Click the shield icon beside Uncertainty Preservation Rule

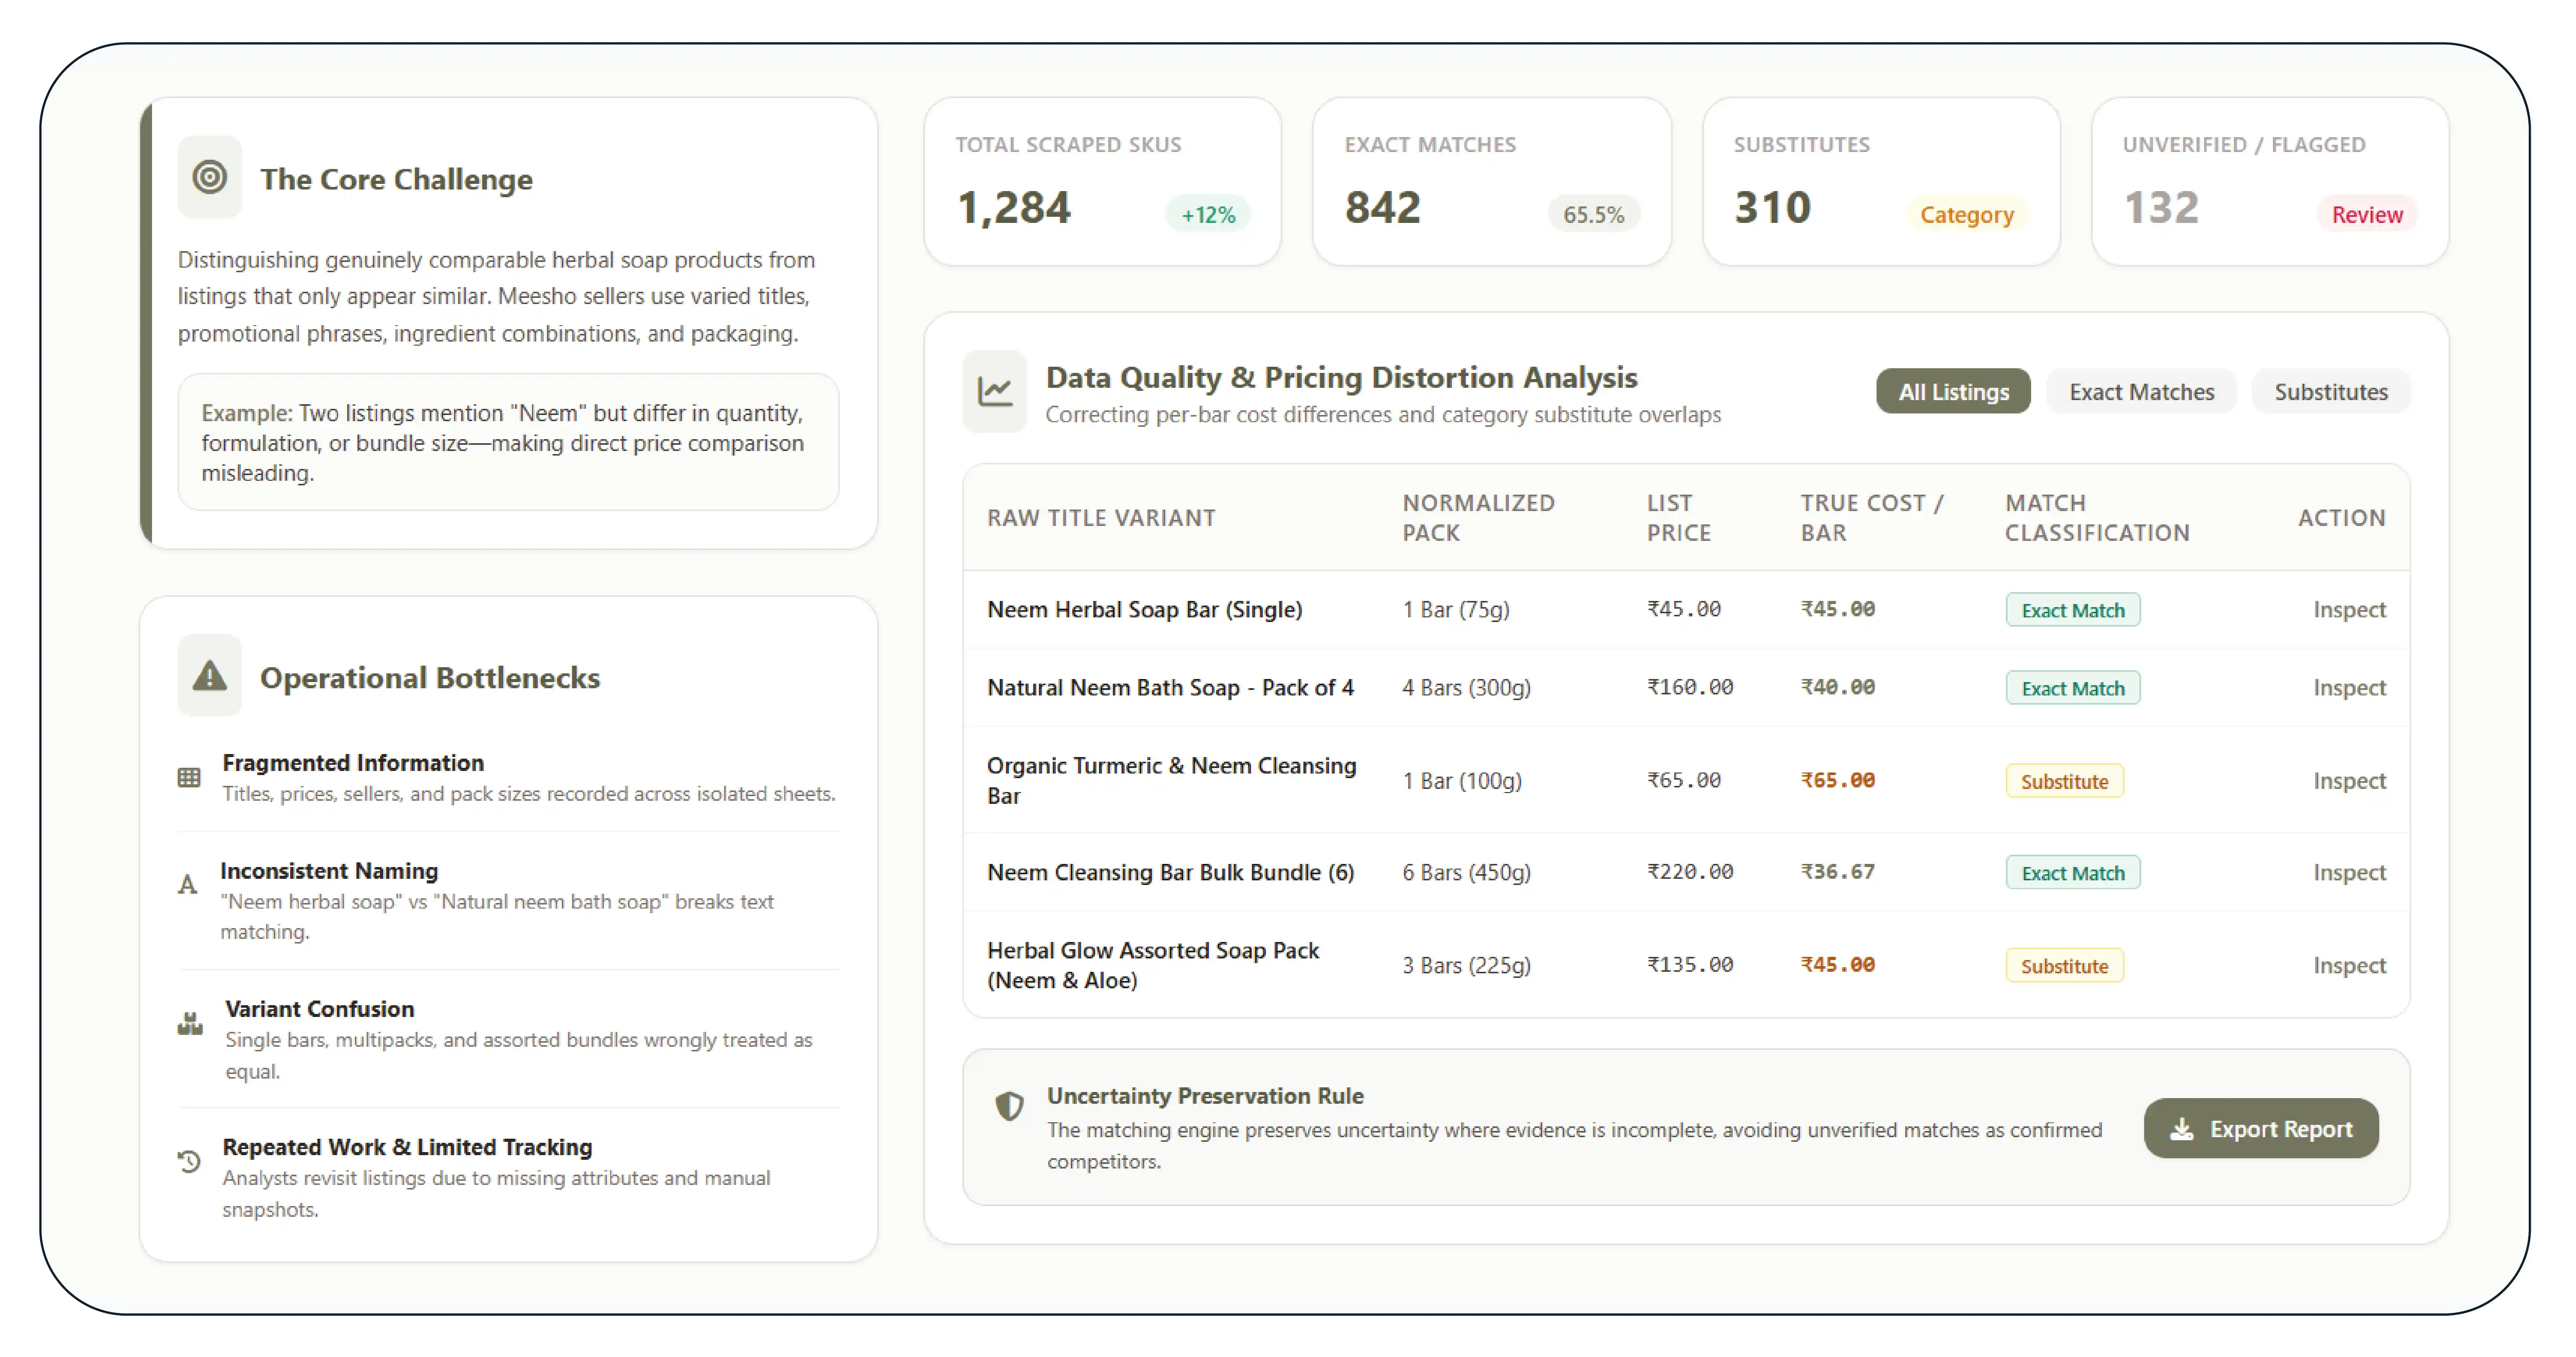coord(1010,1105)
